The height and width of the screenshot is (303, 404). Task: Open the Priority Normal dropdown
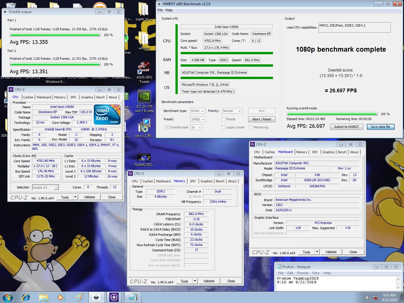[232, 111]
